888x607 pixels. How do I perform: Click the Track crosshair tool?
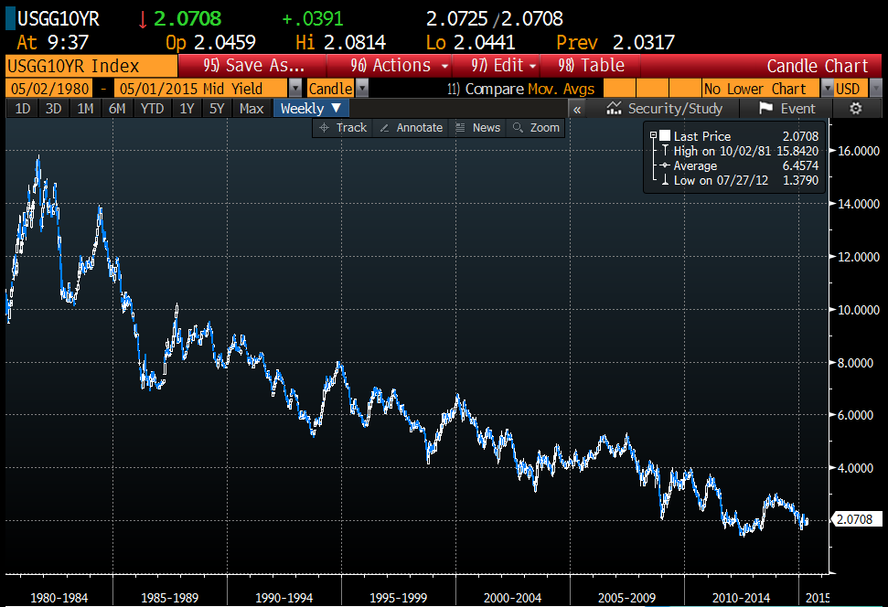342,128
